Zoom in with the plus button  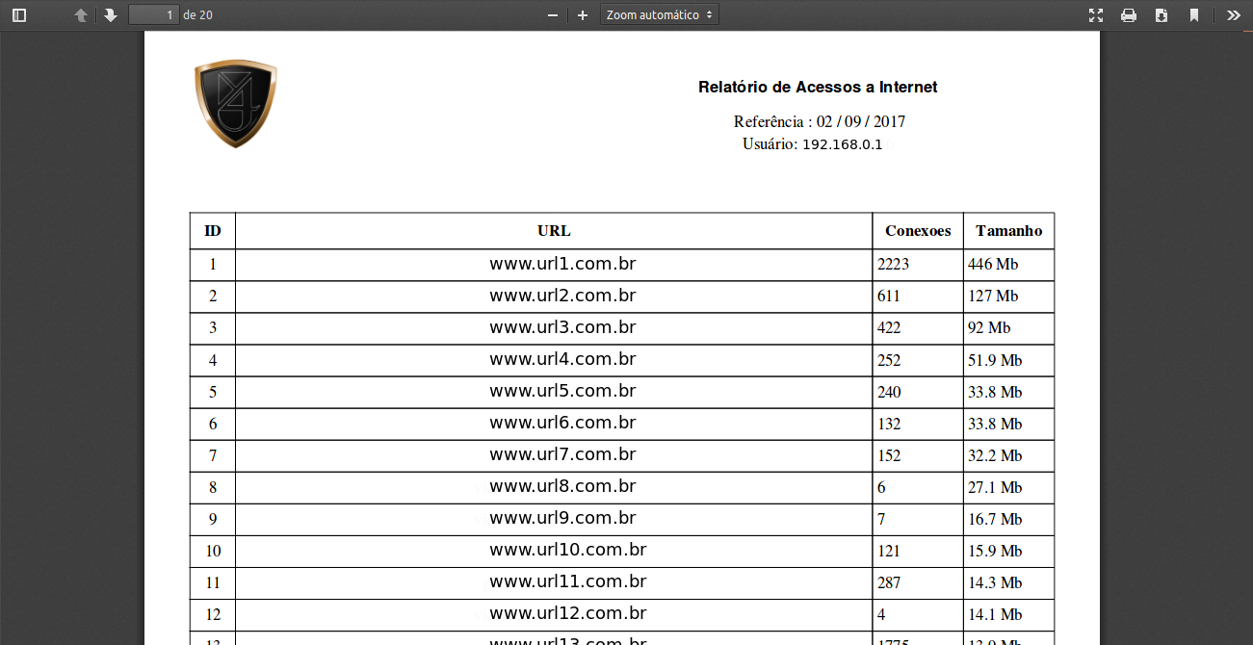tap(582, 15)
